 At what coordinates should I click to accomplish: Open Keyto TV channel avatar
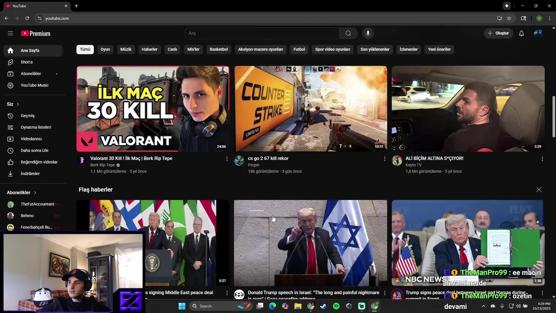click(x=397, y=161)
